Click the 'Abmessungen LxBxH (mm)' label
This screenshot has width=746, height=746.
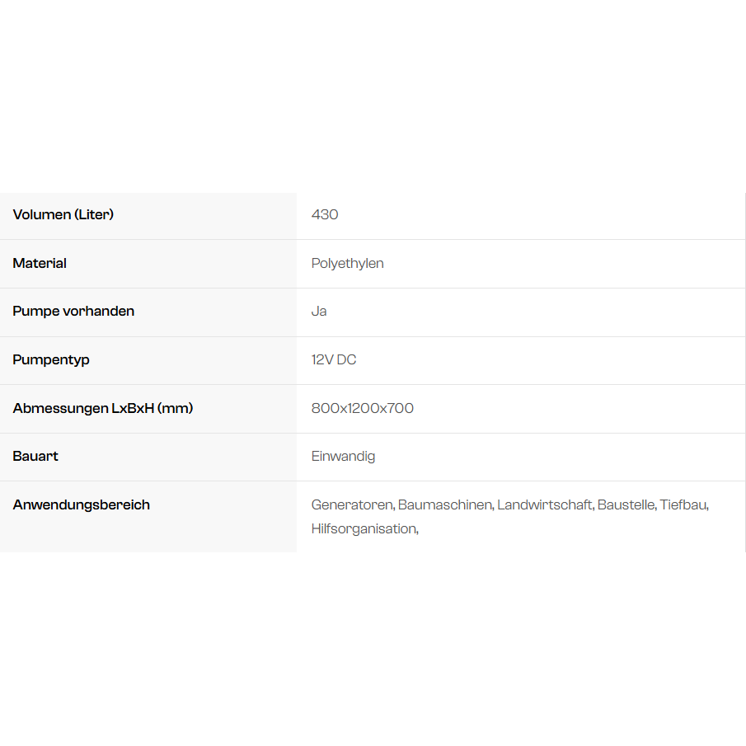click(x=103, y=408)
